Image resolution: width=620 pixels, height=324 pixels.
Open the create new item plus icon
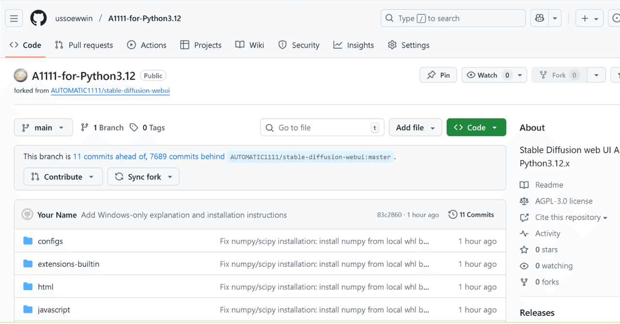click(585, 18)
